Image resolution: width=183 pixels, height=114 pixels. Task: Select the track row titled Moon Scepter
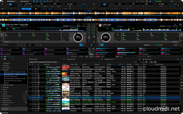[104, 100]
